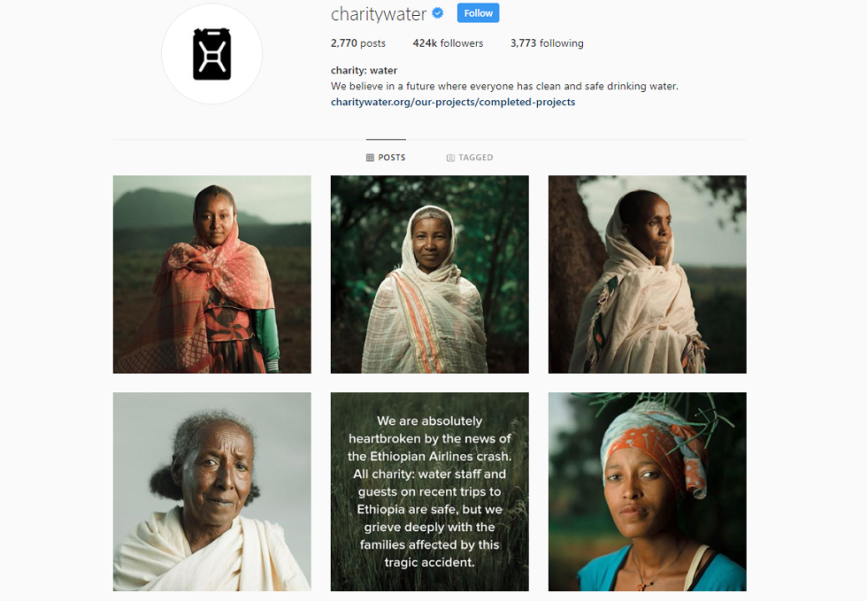The height and width of the screenshot is (601, 867).
Task: Open photo of woman in striped white headscarf
Action: [x=430, y=274]
